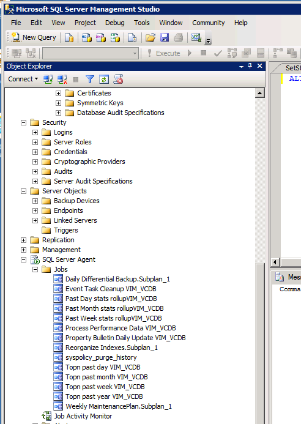Click the Filter funnel icon
Image resolution: width=301 pixels, height=424 pixels.
(x=90, y=79)
